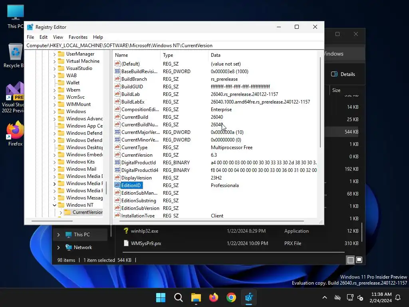Expand the UserManager registry key

pyautogui.click(x=54, y=54)
